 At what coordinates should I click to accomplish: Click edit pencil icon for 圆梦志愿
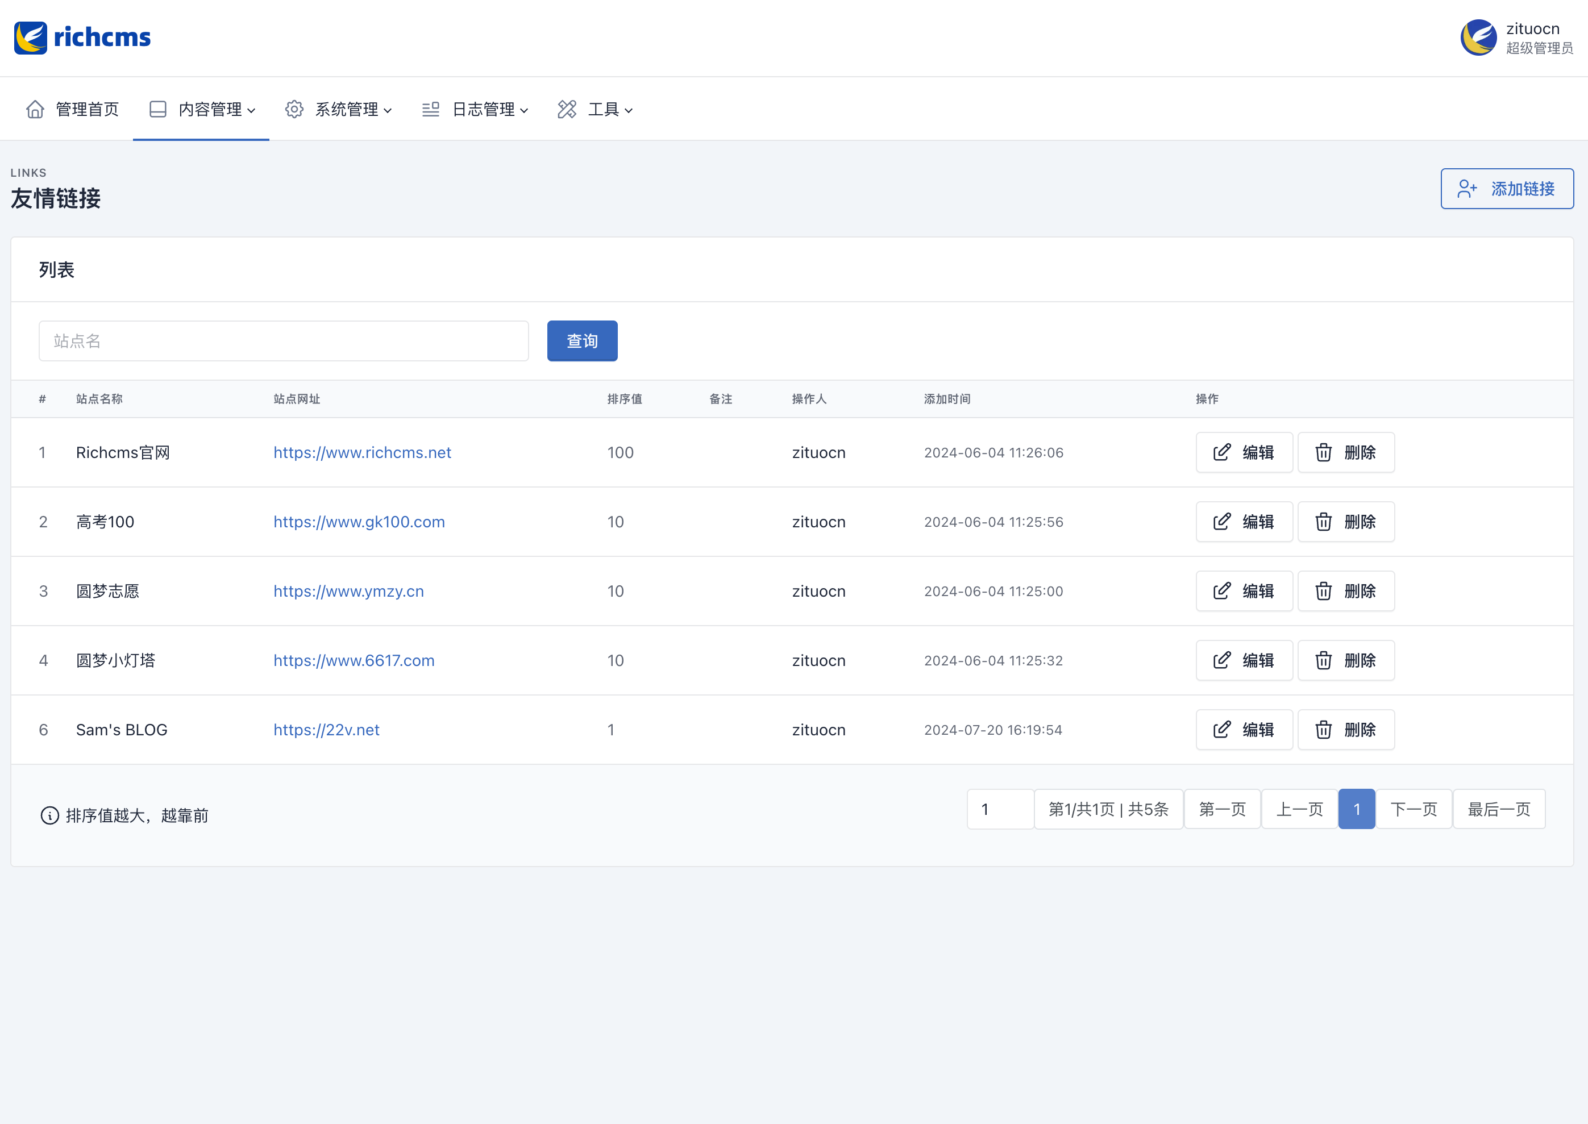pyautogui.click(x=1222, y=591)
